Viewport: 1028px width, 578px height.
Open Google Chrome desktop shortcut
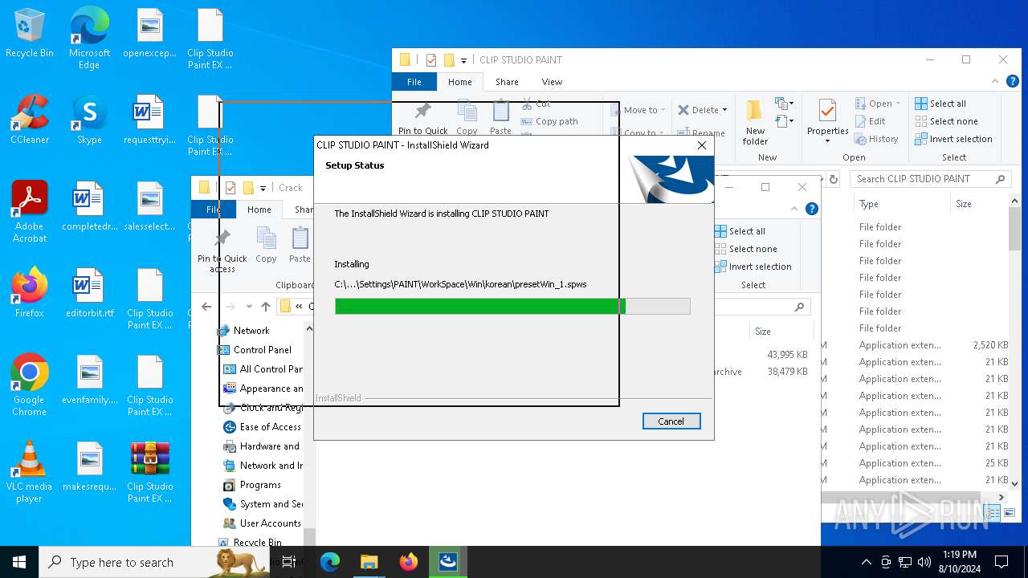click(x=30, y=385)
